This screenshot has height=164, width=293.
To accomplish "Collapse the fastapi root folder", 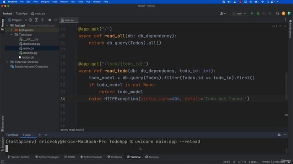I will (7, 26).
